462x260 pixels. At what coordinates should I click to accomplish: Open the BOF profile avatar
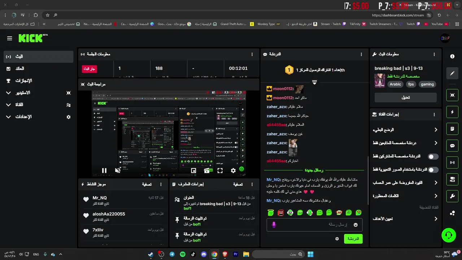445,38
